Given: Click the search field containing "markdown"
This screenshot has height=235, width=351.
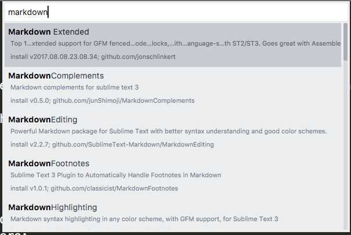Looking at the screenshot, I should 174,12.
